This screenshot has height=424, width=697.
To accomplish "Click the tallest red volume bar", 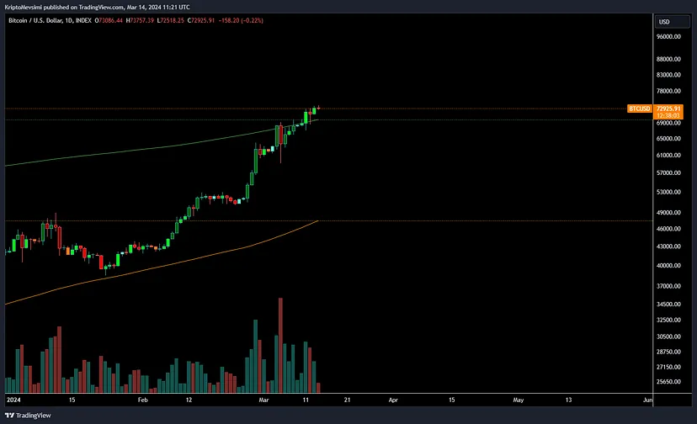I will 280,345.
